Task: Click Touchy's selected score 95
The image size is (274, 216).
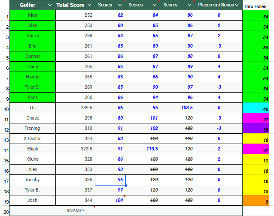Action: click(x=110, y=180)
